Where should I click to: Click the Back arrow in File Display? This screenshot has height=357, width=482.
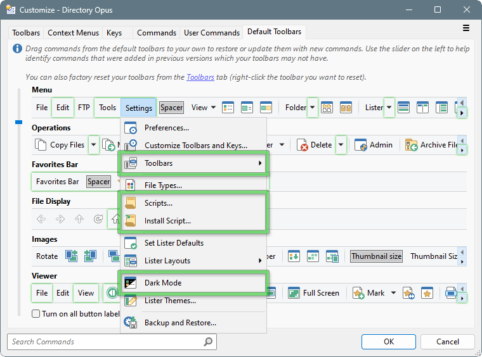(x=41, y=219)
